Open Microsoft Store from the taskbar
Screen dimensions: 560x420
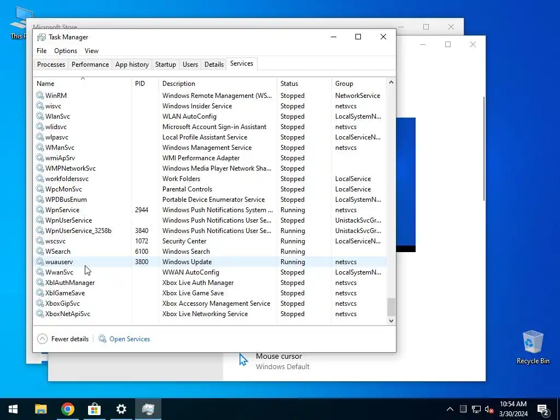point(94,409)
